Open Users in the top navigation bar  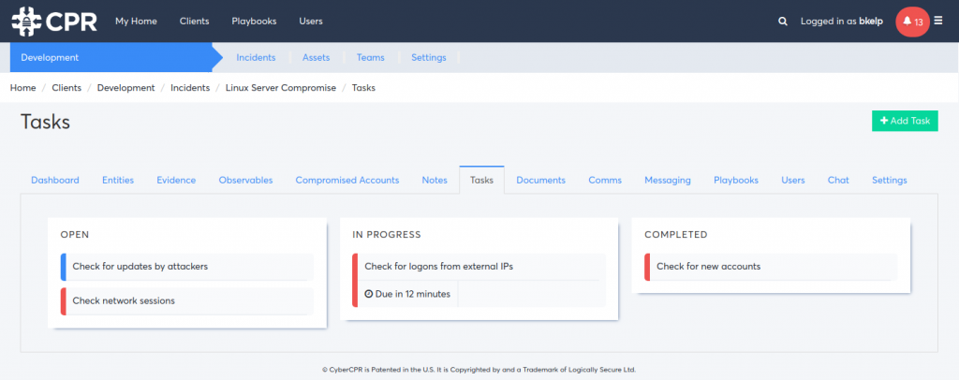point(311,21)
